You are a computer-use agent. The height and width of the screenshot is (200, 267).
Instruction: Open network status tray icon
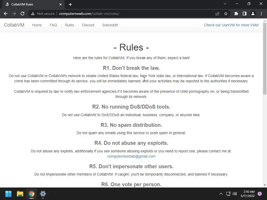[x=228, y=194]
